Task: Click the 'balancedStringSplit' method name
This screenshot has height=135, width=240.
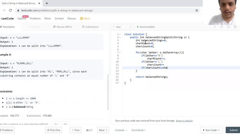Action: point(159,37)
